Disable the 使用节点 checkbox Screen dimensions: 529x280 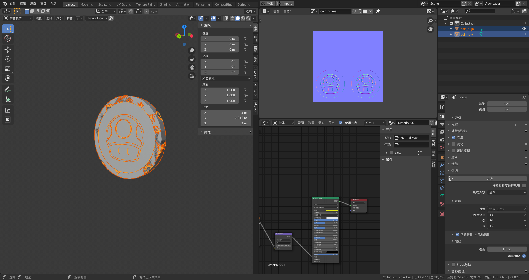(341, 123)
